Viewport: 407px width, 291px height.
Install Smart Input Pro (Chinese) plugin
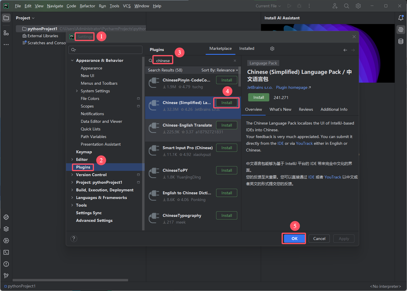[x=227, y=148]
